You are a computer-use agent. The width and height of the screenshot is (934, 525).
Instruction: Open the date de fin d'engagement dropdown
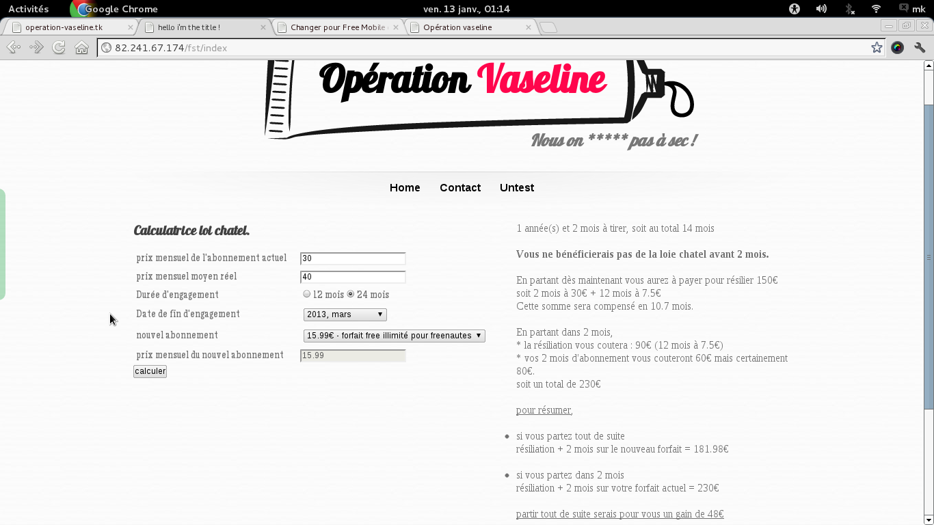click(345, 314)
